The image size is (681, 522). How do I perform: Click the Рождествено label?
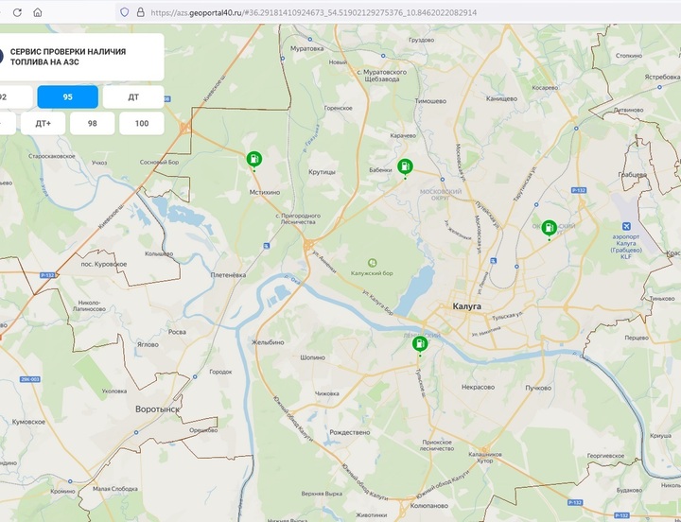click(x=350, y=432)
